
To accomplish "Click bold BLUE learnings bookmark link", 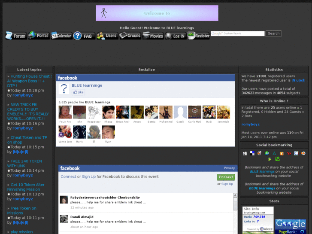I will click(262, 188).
